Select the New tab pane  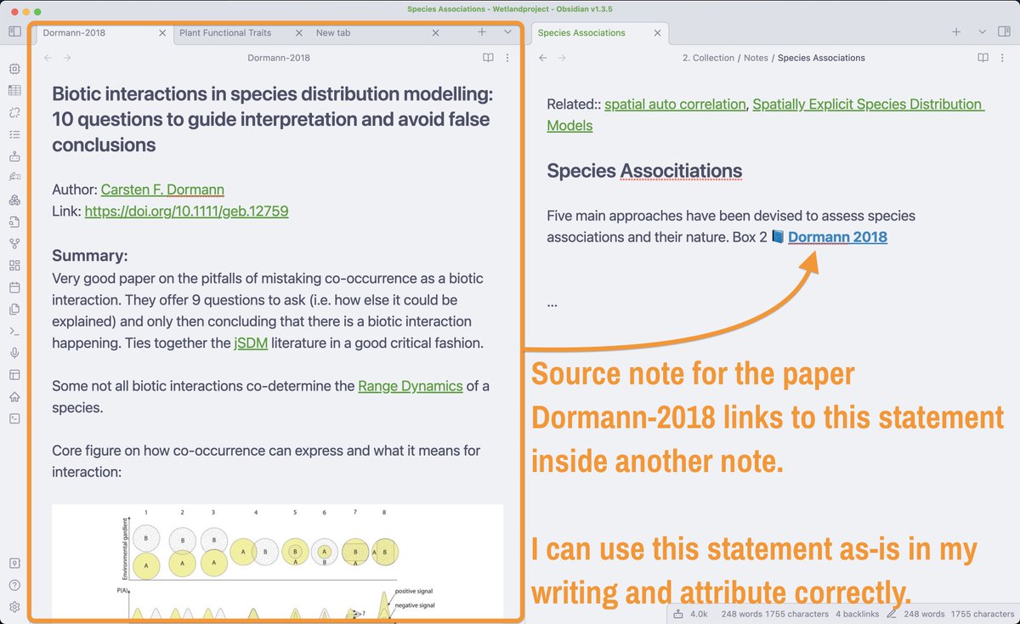[331, 32]
